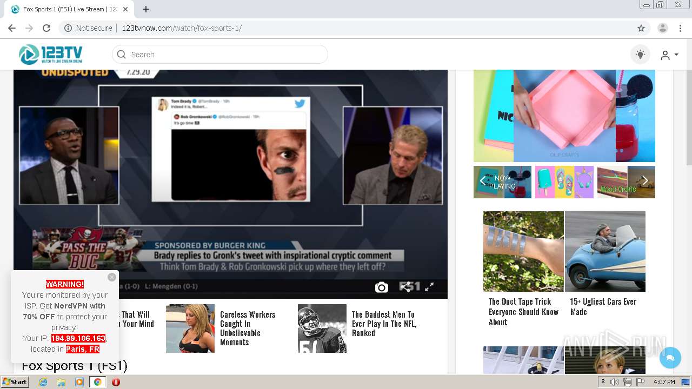Bookmark this page with the star
This screenshot has width=692, height=389.
click(x=641, y=28)
